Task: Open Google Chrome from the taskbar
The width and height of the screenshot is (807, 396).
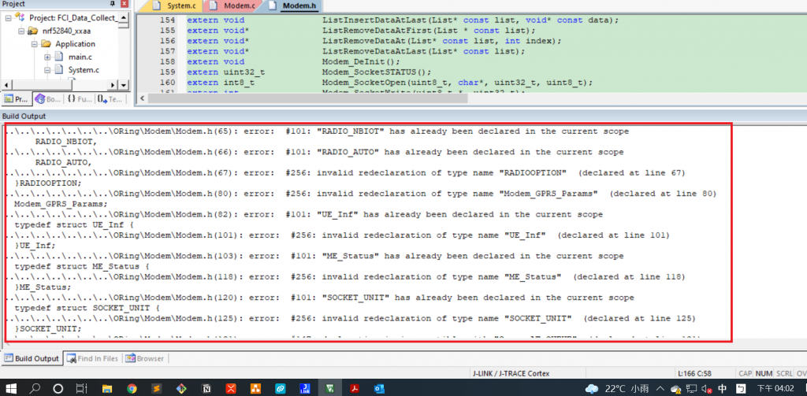Action: pos(132,388)
